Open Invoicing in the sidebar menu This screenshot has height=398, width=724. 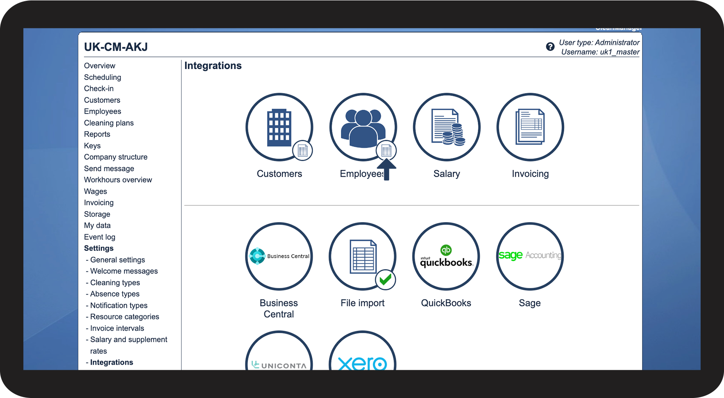tap(99, 202)
